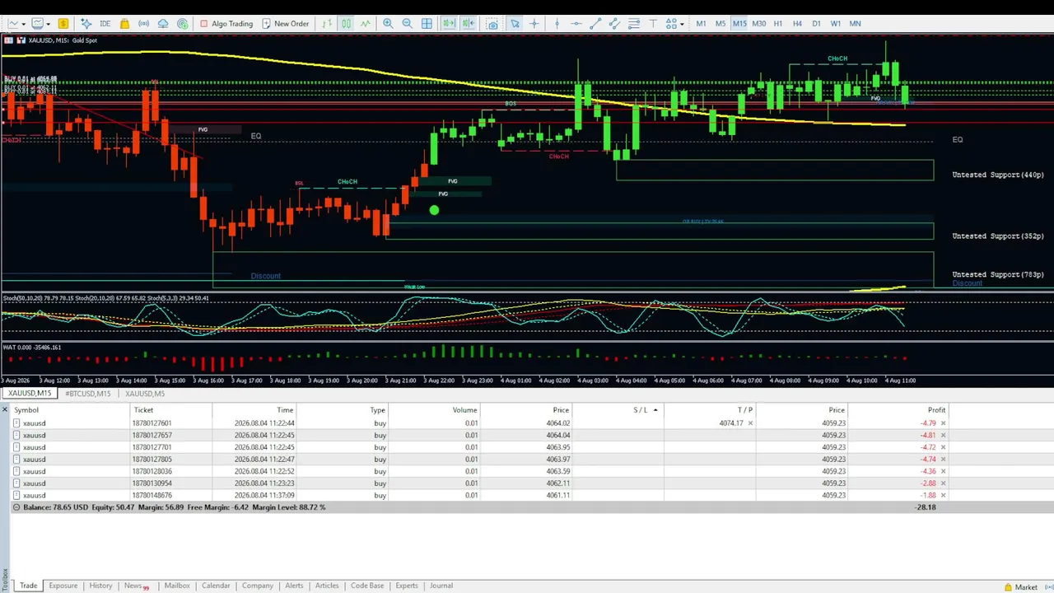
Task: Switch chart to MN timeframe
Action: point(855,24)
